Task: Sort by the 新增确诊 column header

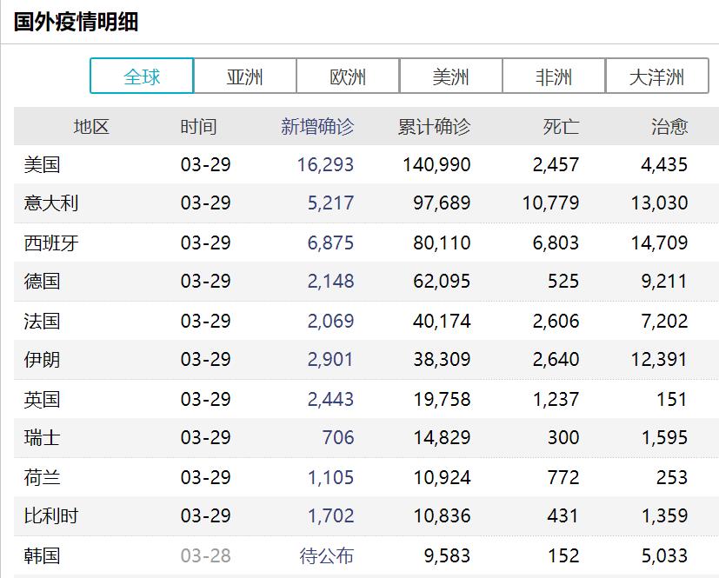Action: click(x=300, y=126)
